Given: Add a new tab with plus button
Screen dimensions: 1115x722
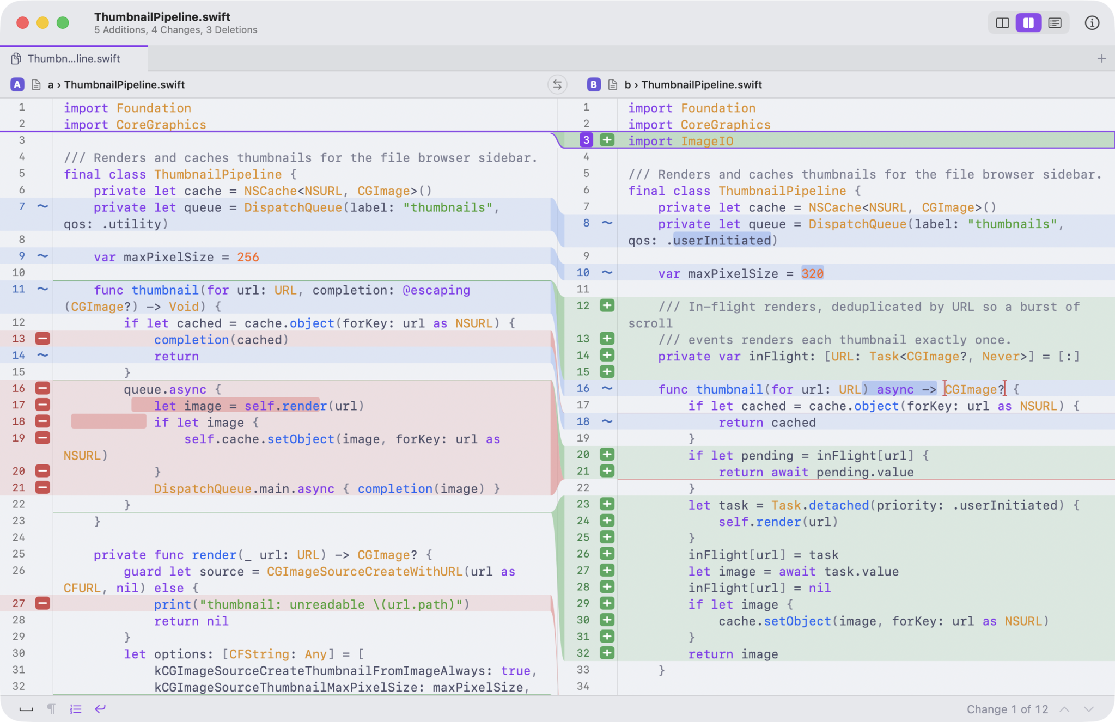Looking at the screenshot, I should pyautogui.click(x=1101, y=59).
